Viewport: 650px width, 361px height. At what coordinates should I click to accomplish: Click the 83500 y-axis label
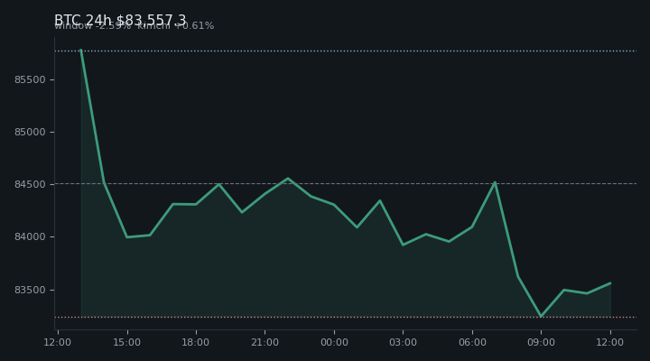[30, 290]
